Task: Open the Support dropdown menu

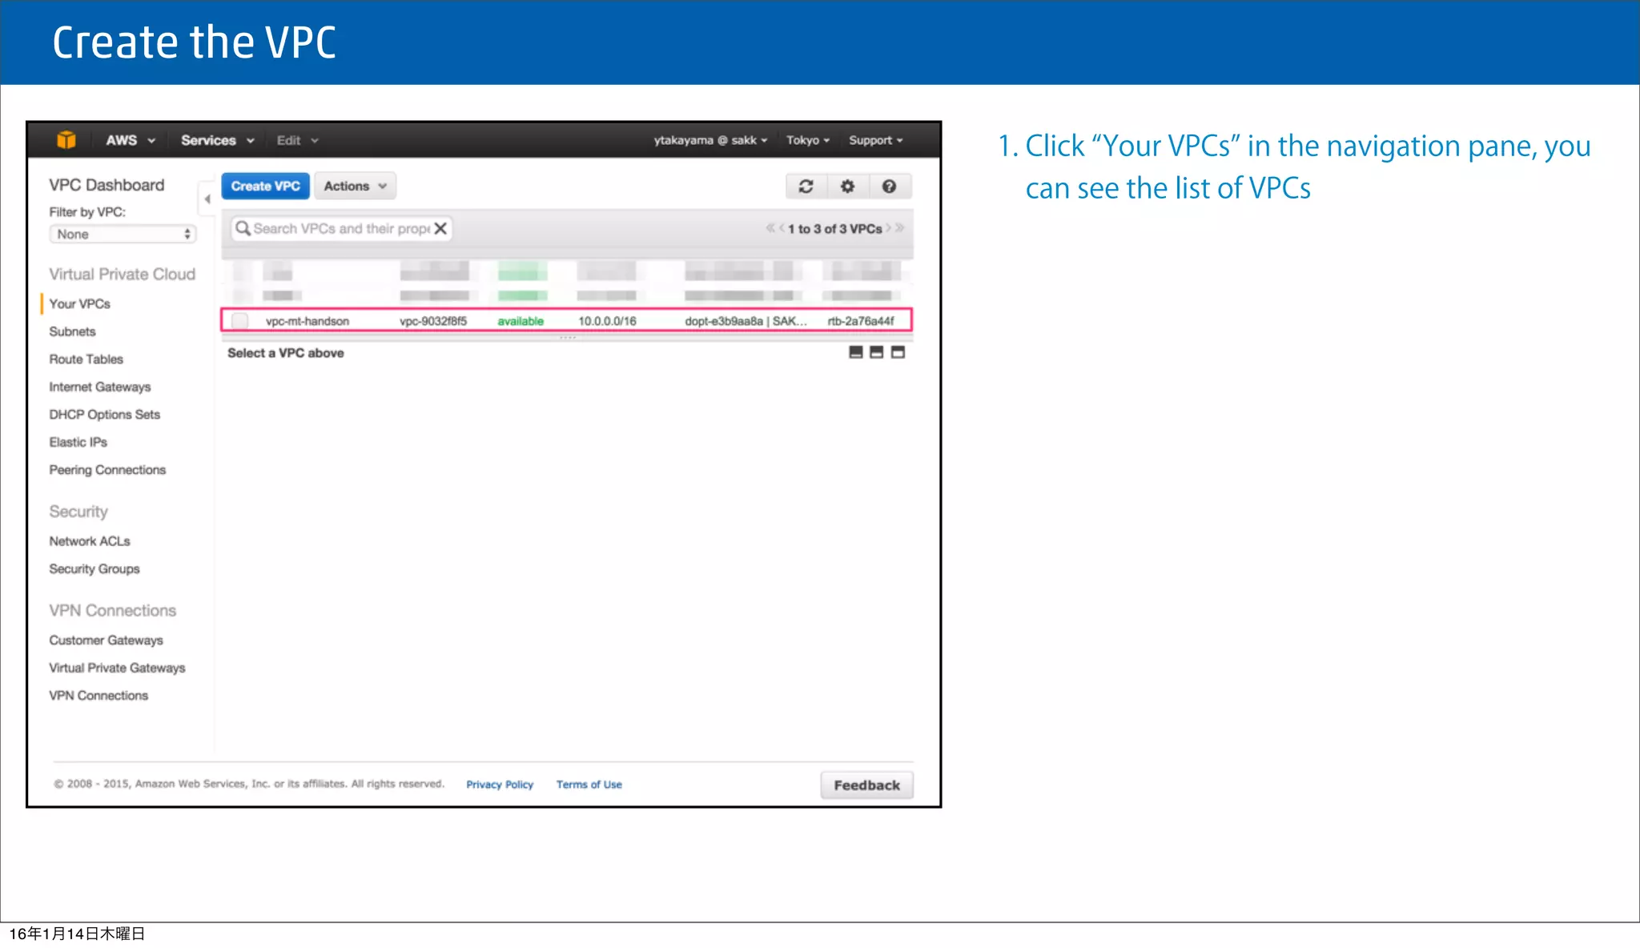Action: pyautogui.click(x=875, y=140)
